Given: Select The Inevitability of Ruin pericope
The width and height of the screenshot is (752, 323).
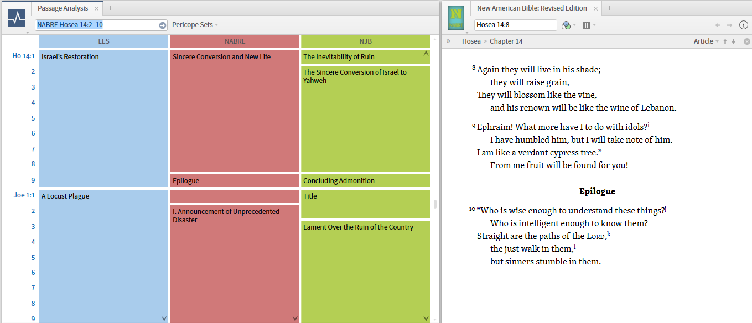Looking at the screenshot, I should tap(365, 56).
